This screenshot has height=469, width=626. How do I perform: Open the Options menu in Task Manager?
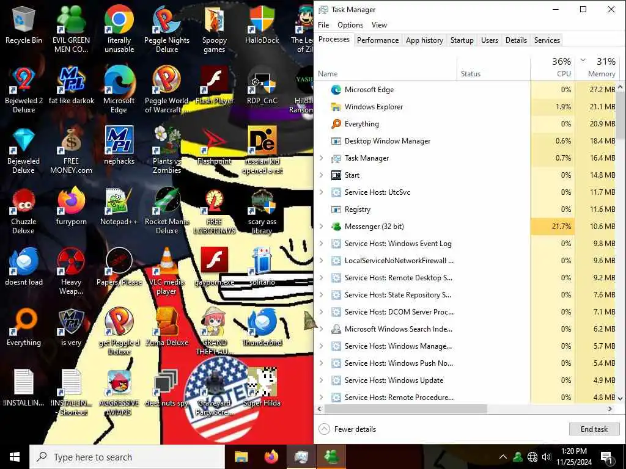tap(350, 24)
